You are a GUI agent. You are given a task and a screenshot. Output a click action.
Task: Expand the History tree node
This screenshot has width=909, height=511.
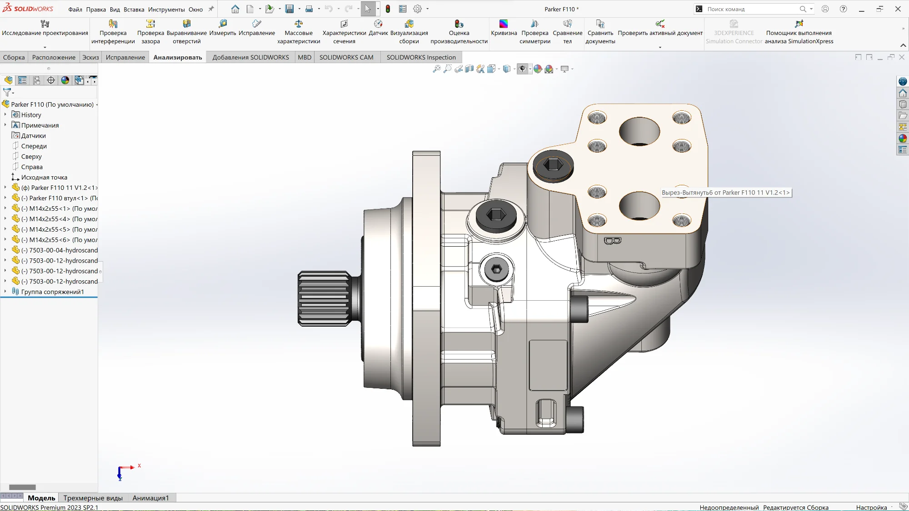tap(5, 115)
